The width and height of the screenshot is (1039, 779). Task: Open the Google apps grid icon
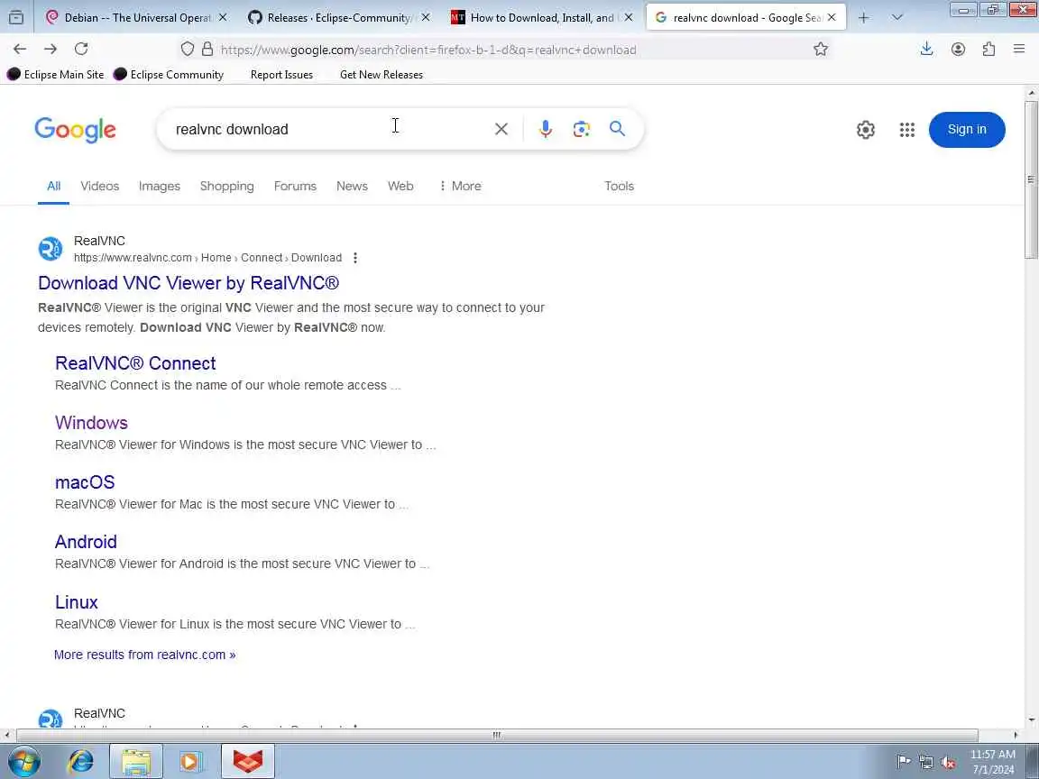(x=907, y=130)
